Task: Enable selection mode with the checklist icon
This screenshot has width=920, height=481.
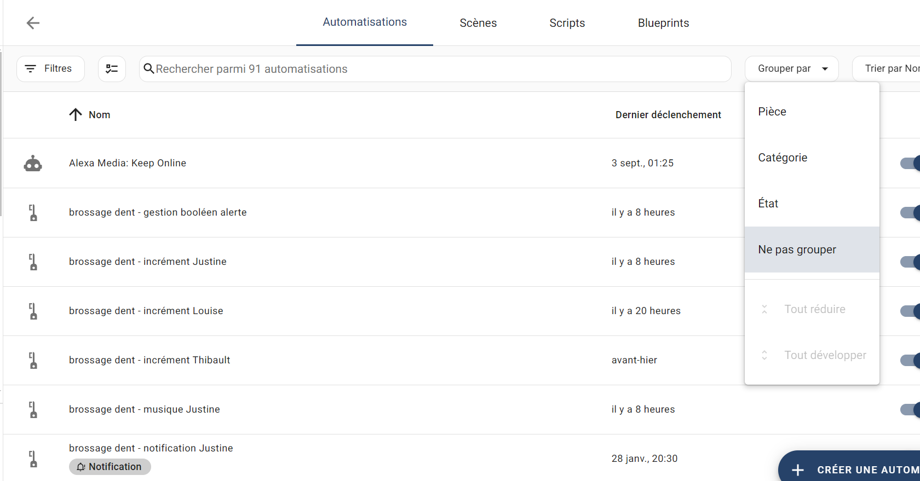Action: (x=112, y=69)
